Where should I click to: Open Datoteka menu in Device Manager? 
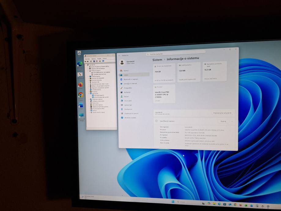(x=87, y=59)
